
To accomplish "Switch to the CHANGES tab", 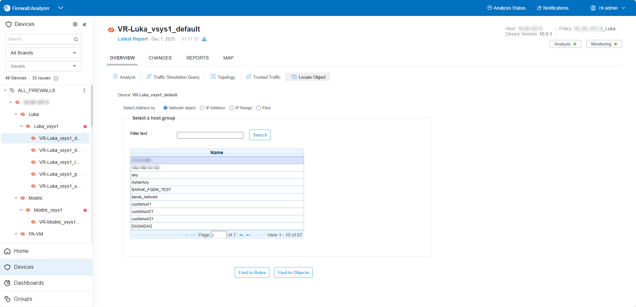I will [x=160, y=58].
